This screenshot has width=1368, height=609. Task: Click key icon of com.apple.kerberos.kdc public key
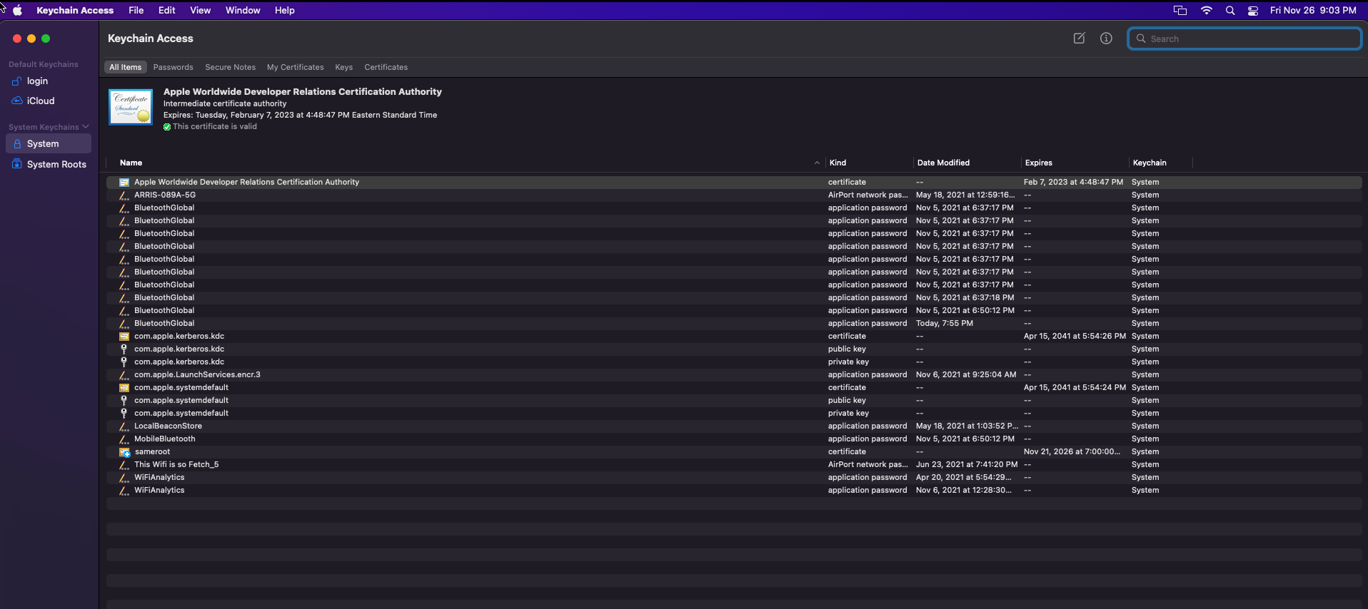point(124,349)
